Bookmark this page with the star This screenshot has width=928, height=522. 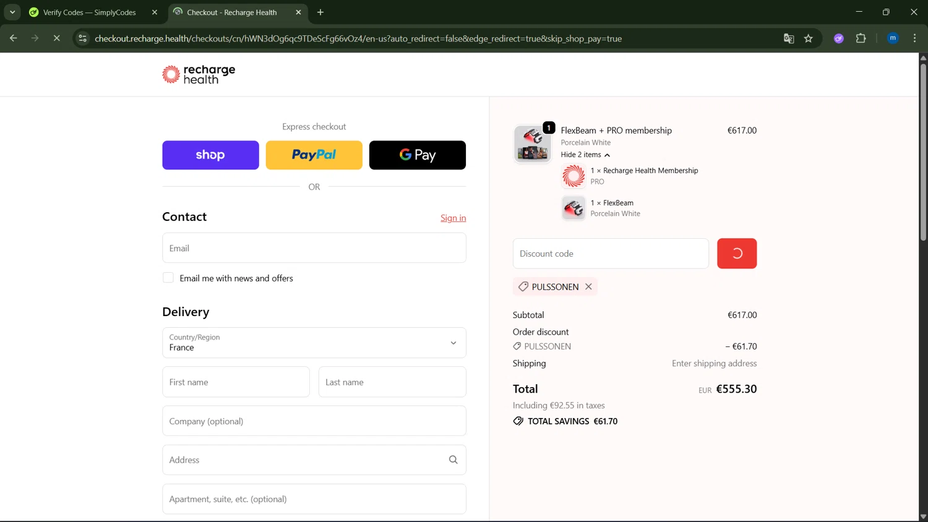809,38
